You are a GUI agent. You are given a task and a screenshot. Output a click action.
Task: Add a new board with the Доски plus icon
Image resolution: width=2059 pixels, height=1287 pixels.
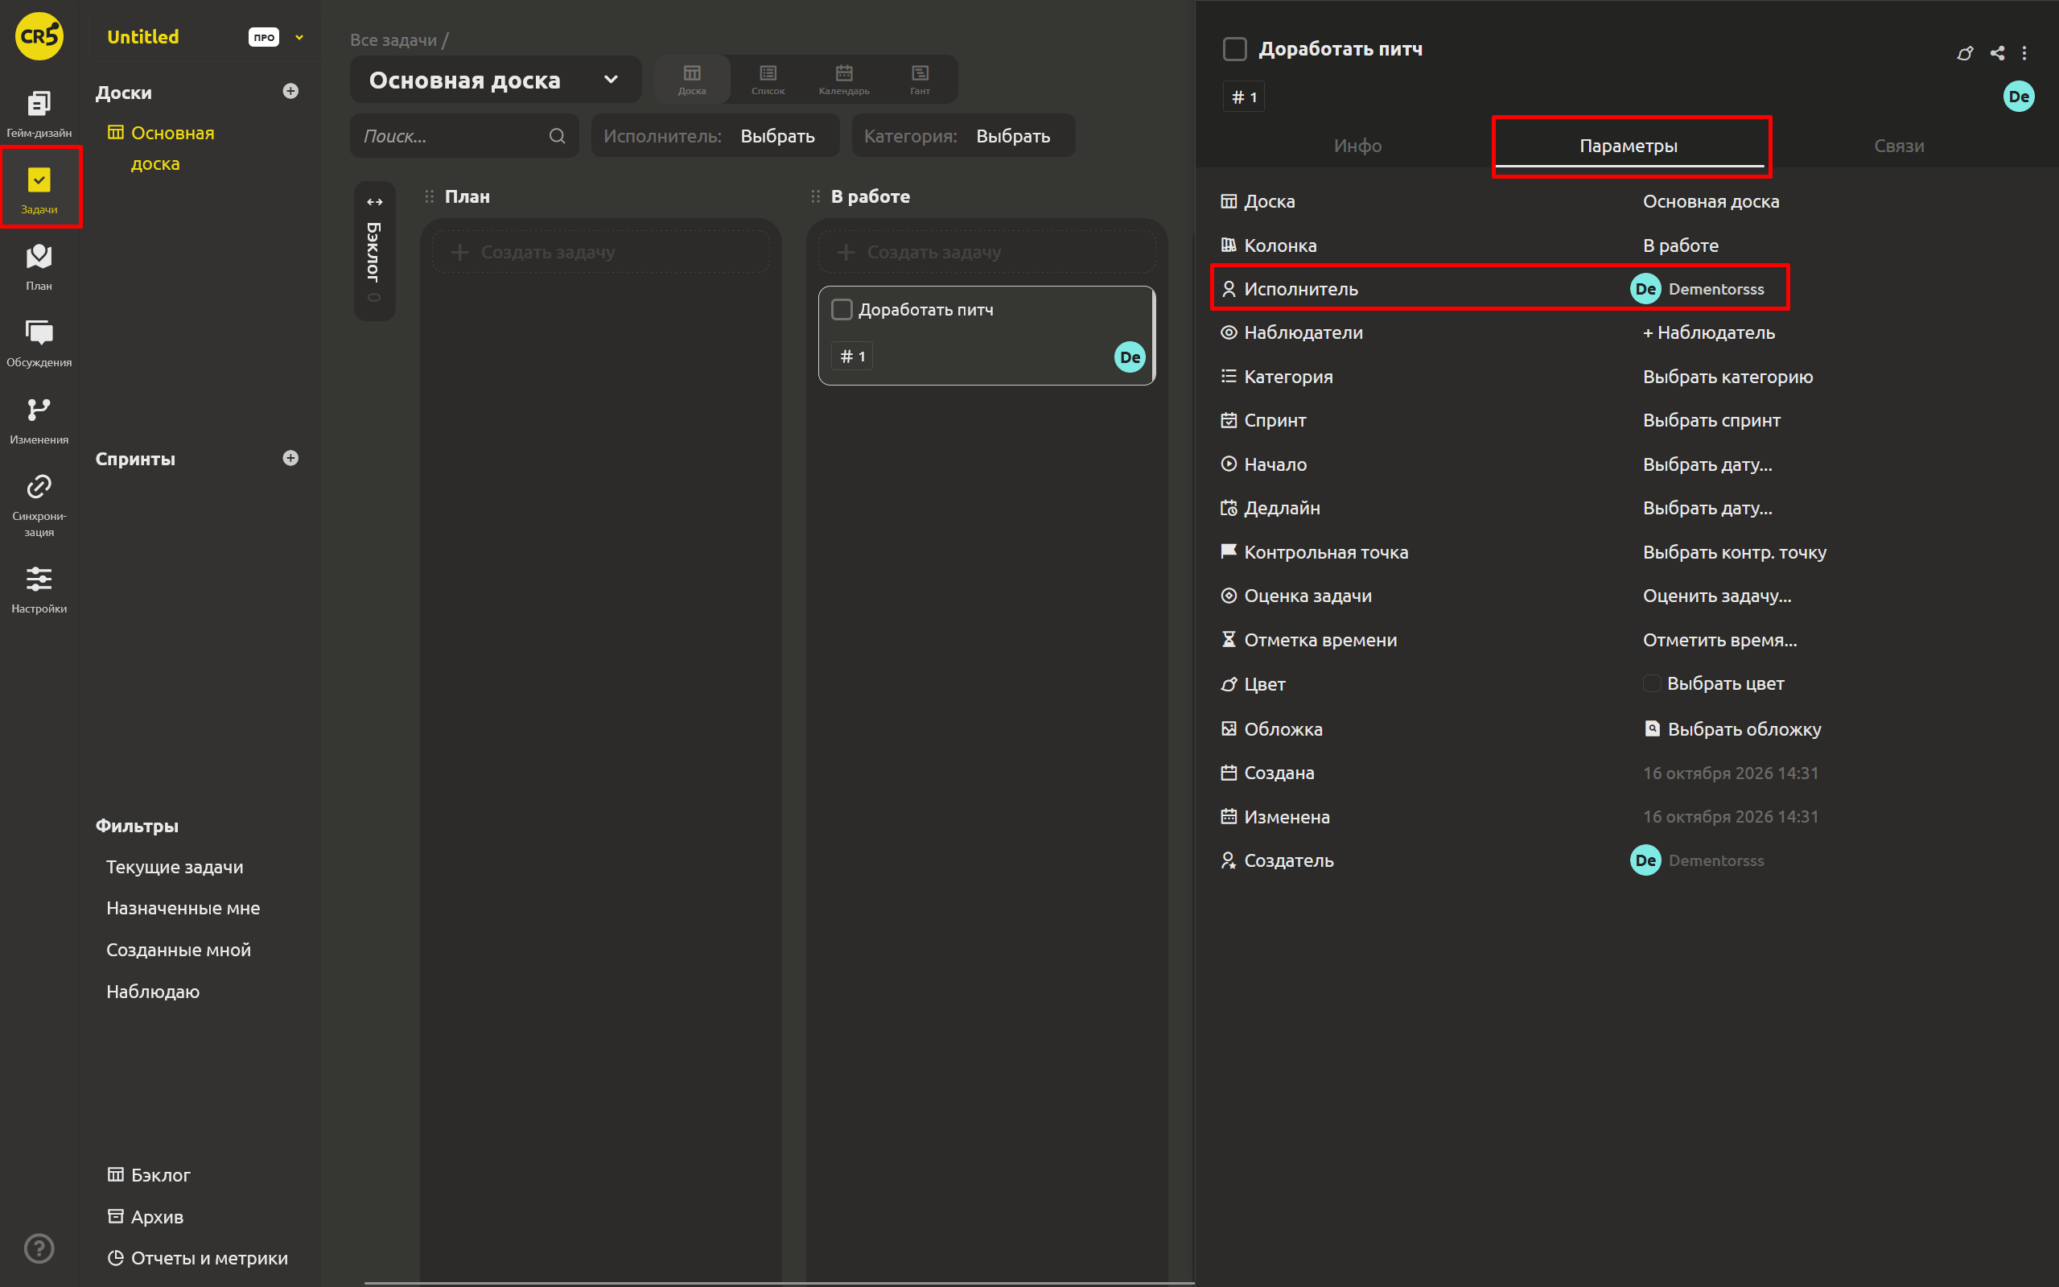(290, 91)
